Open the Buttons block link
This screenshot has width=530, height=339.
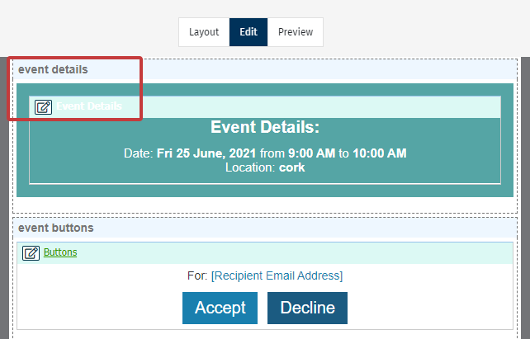(60, 252)
